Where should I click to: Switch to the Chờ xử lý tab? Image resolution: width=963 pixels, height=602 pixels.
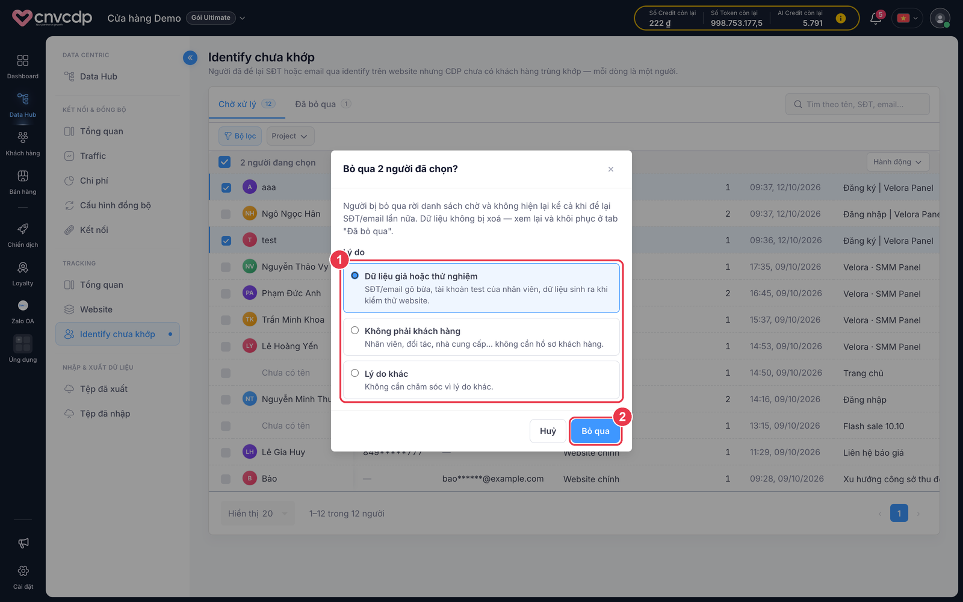point(247,104)
